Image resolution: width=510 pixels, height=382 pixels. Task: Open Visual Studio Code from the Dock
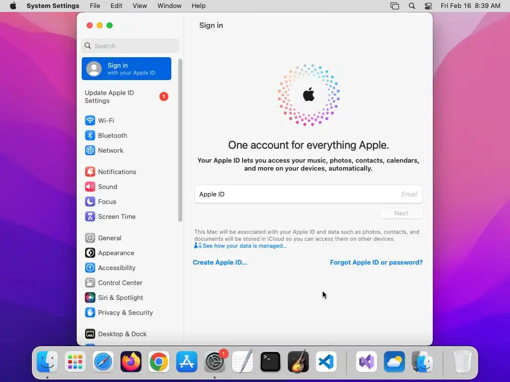point(326,362)
